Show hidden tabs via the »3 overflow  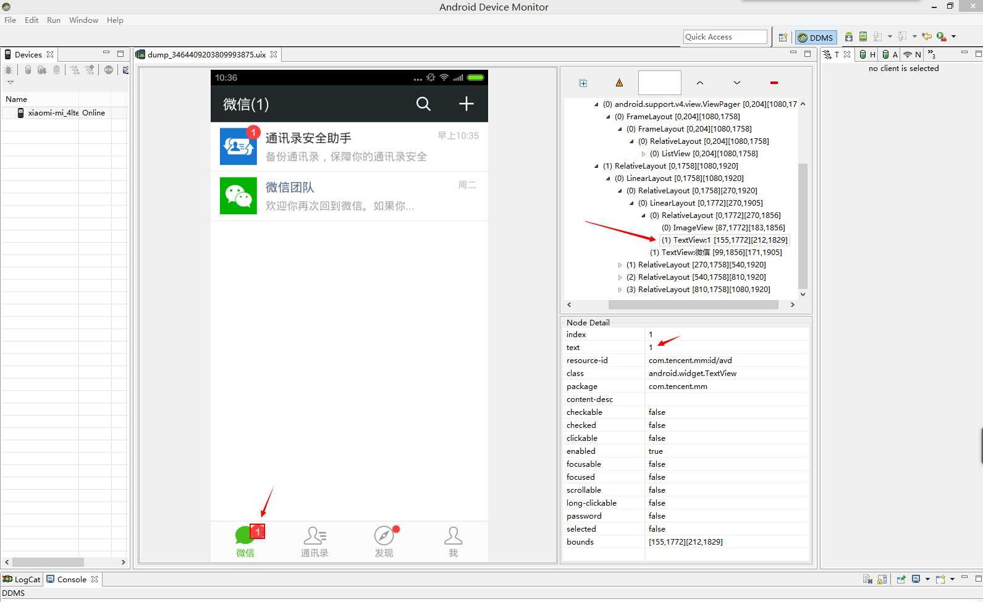[932, 54]
